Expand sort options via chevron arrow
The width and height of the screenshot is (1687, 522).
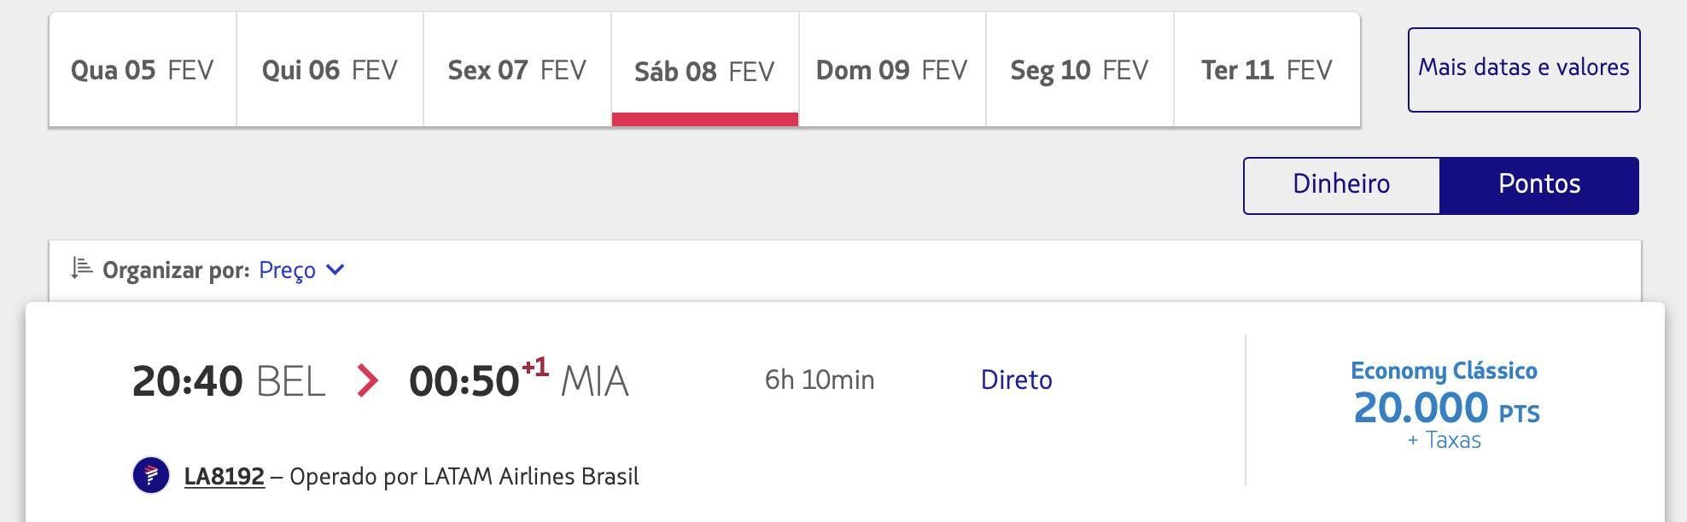(336, 270)
